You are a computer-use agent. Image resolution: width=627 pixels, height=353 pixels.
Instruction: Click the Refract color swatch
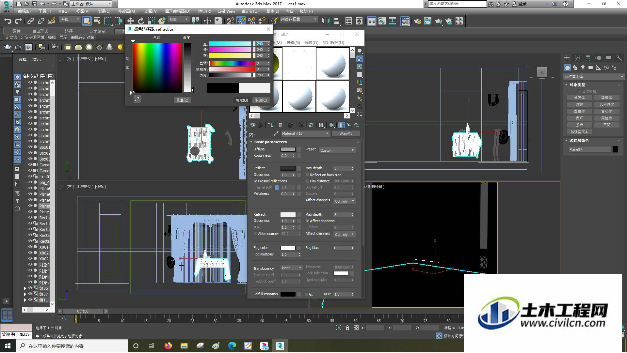pos(288,215)
